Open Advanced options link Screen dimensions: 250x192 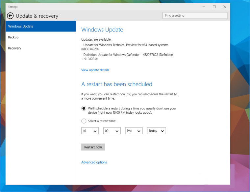pyautogui.click(x=94, y=162)
